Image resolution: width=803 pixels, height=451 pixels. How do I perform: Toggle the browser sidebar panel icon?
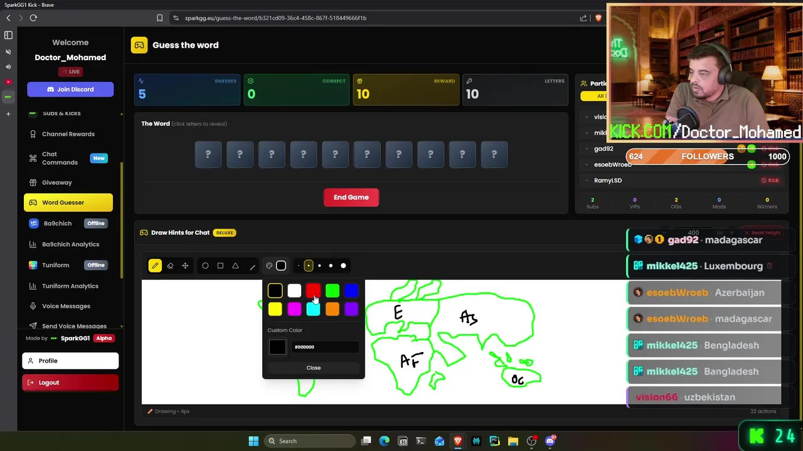pos(8,35)
